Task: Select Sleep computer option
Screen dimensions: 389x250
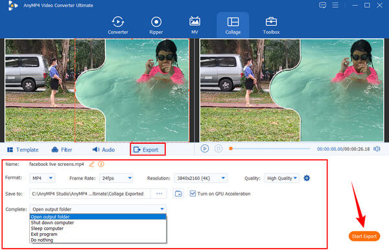Action: pyautogui.click(x=98, y=229)
